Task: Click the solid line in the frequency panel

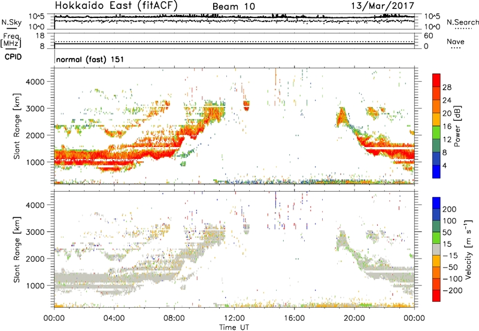Action: click(234, 44)
